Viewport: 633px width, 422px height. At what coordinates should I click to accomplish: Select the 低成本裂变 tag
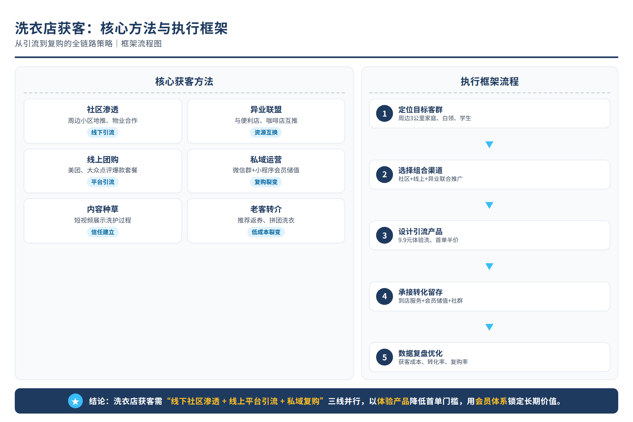click(x=266, y=232)
